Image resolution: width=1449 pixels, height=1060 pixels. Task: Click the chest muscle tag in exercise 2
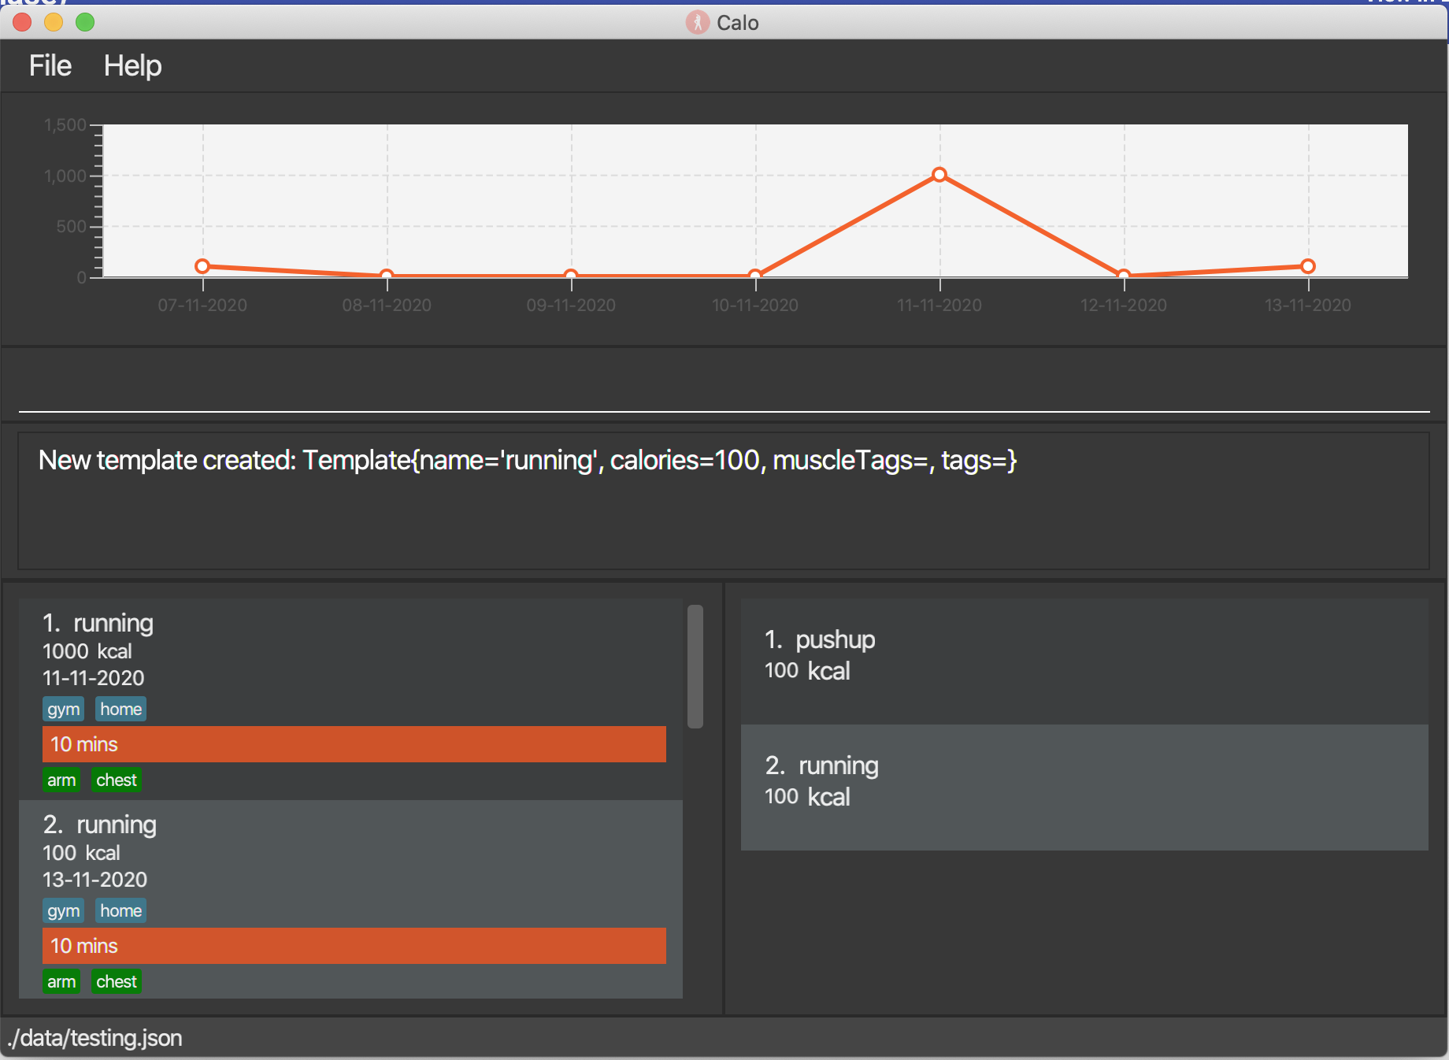(x=117, y=981)
